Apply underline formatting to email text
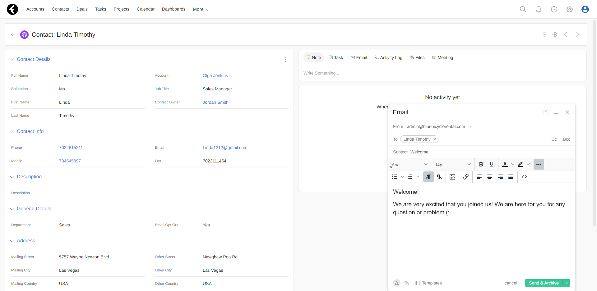This screenshot has height=291, width=597. tap(492, 164)
